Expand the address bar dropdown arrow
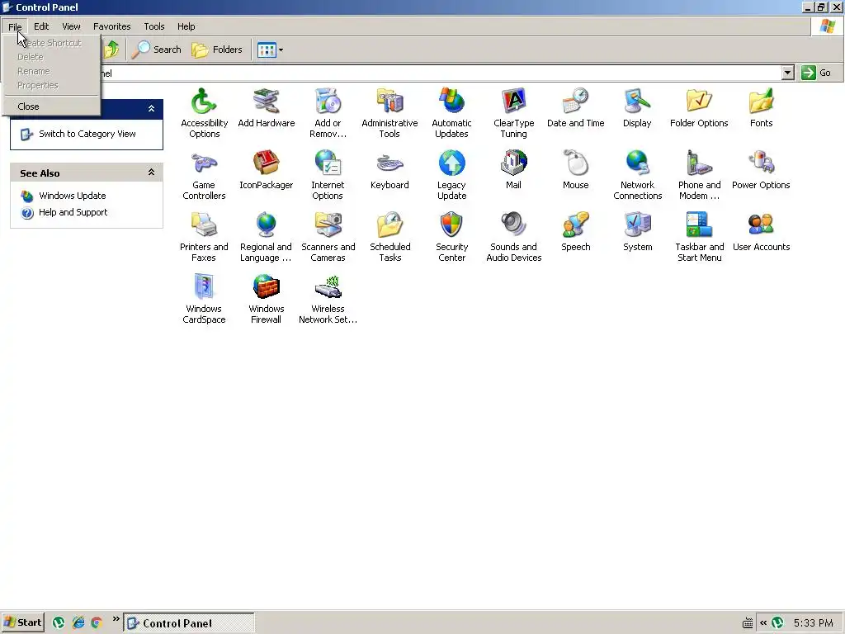 788,73
